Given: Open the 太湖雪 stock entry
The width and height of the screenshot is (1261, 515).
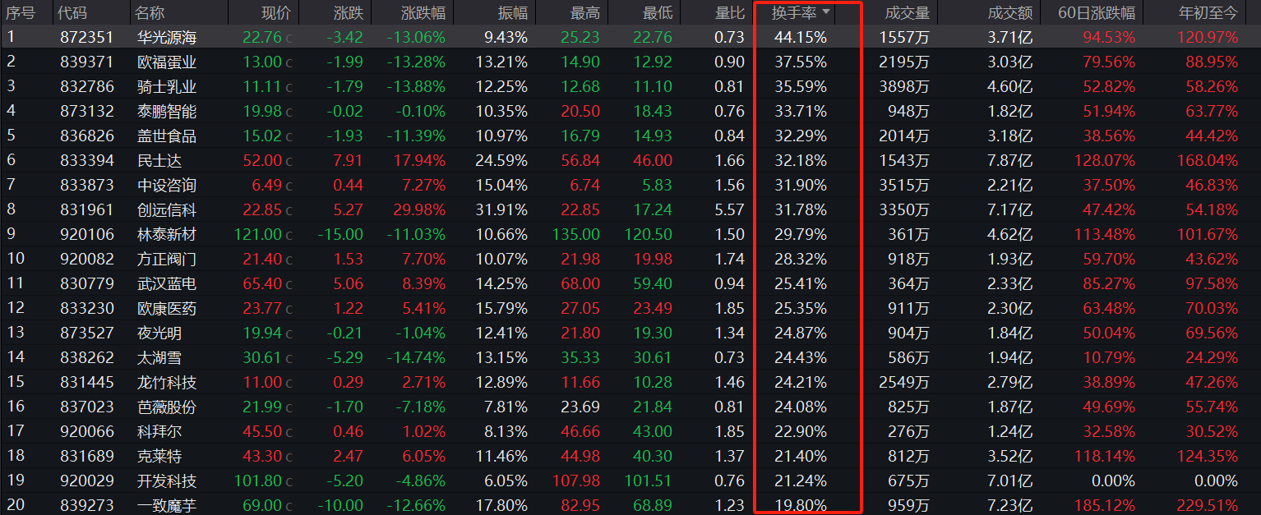Looking at the screenshot, I should (x=159, y=357).
